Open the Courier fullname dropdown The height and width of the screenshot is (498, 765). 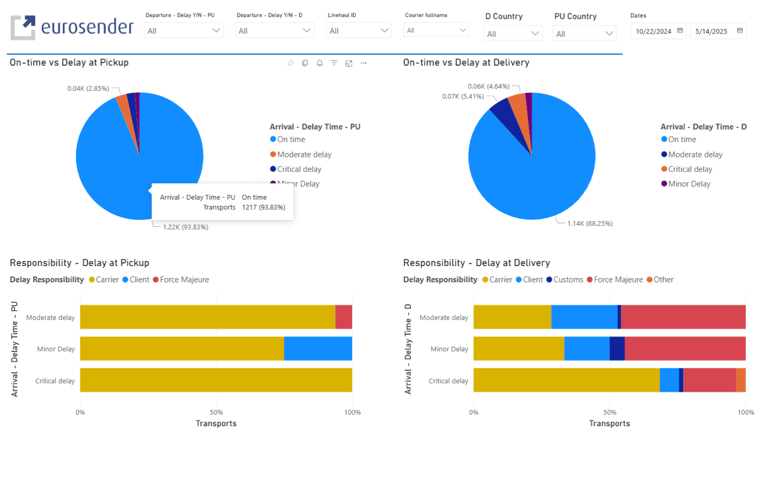(436, 30)
